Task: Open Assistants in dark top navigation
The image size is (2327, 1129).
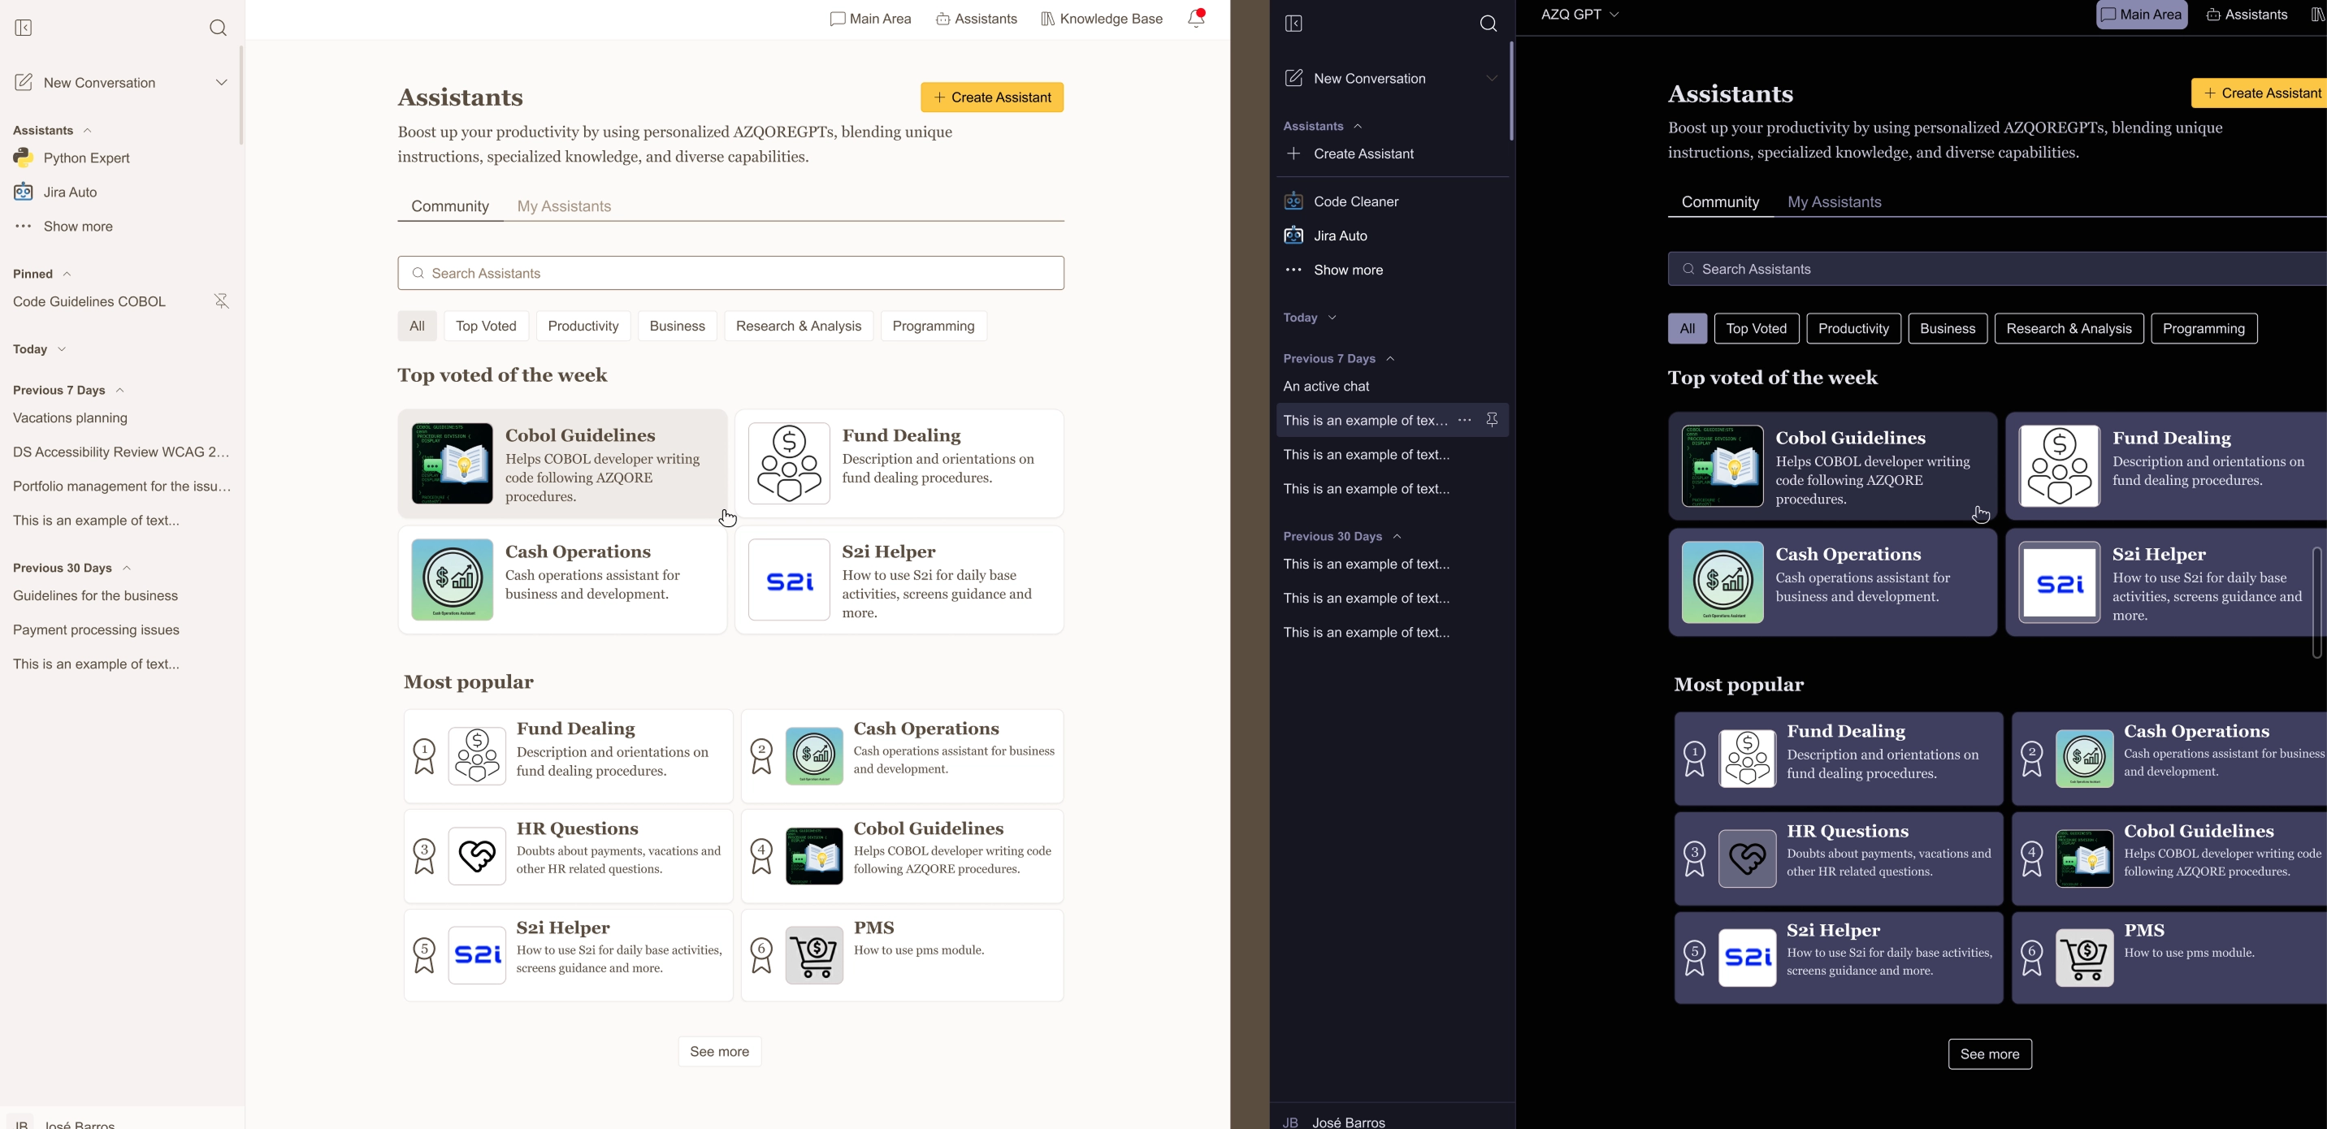Action: pyautogui.click(x=2247, y=15)
